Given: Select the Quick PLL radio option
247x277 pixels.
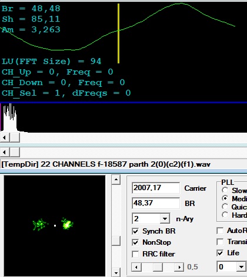Looking at the screenshot, I should click(x=225, y=207).
